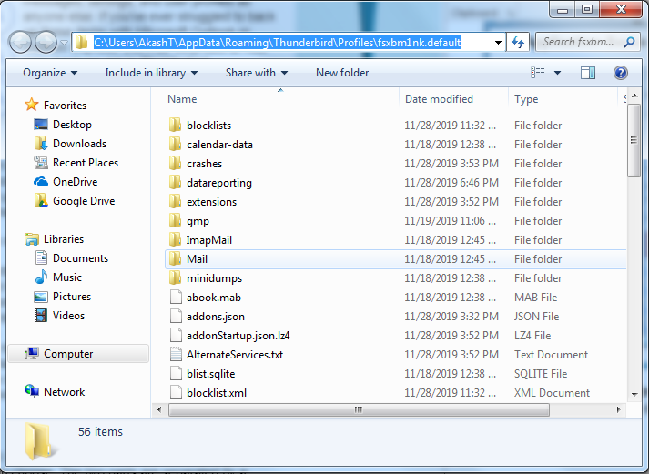Click the New folder button
The image size is (649, 474).
342,73
